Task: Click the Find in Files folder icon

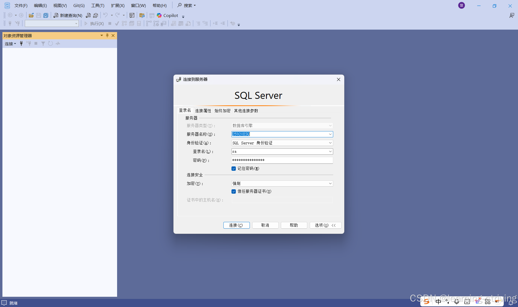Action: pos(142,15)
